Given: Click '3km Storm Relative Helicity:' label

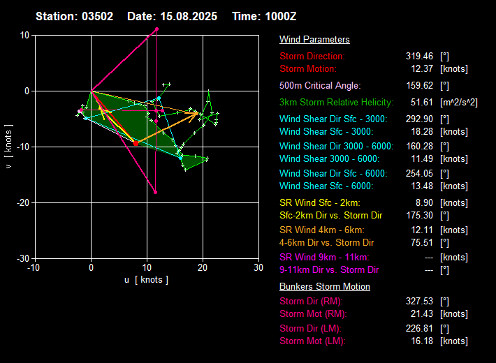Looking at the screenshot, I should pos(337,103).
